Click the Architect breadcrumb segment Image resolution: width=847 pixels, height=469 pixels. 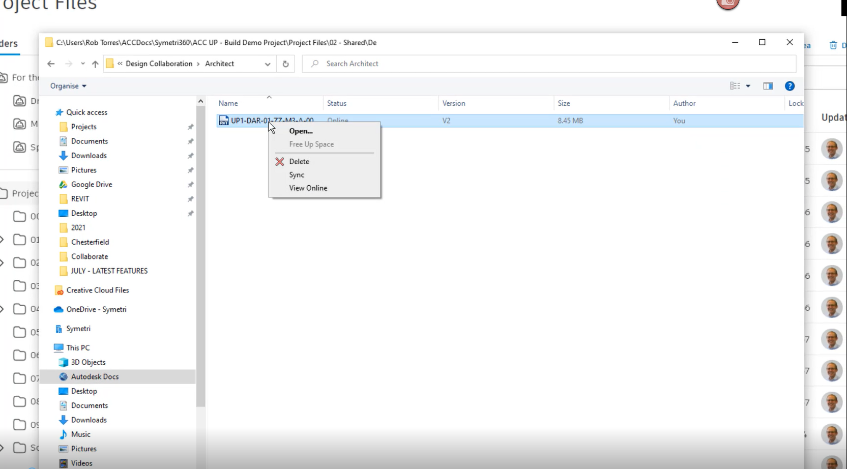[x=220, y=64]
